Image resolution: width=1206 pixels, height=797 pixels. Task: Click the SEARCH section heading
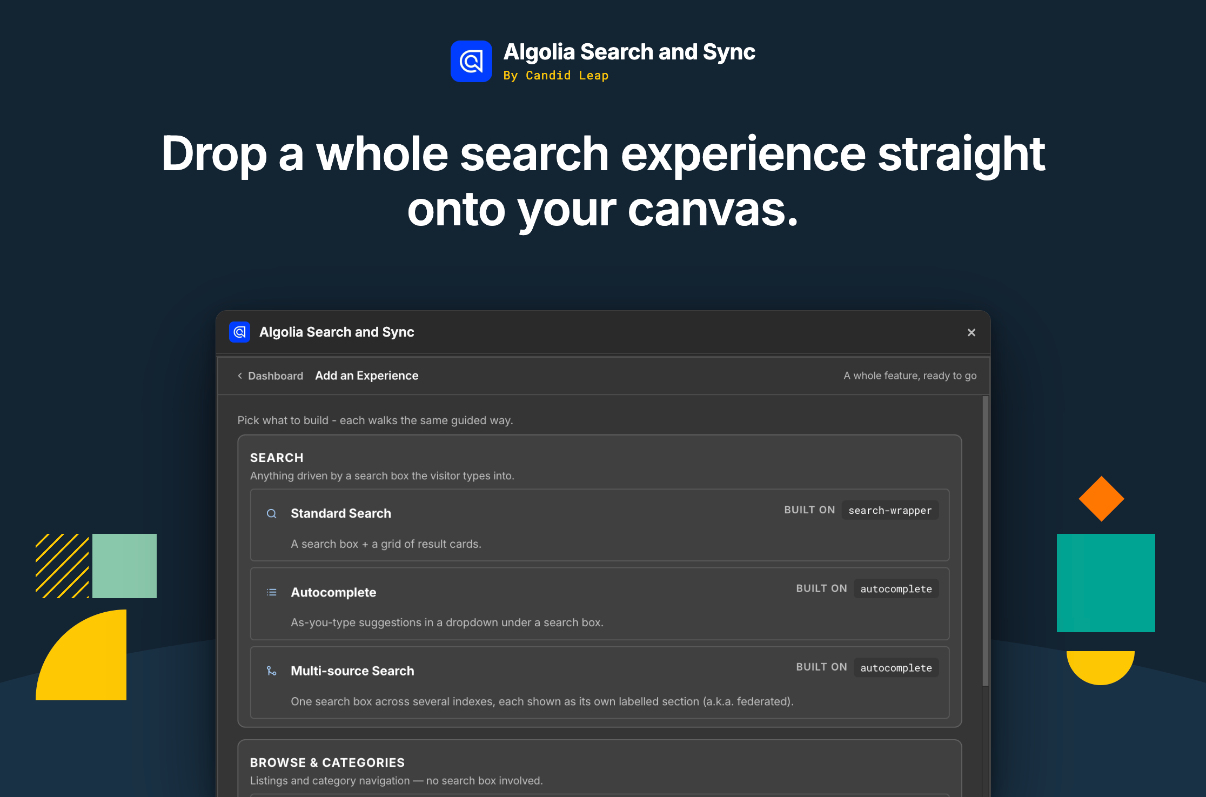tap(277, 458)
